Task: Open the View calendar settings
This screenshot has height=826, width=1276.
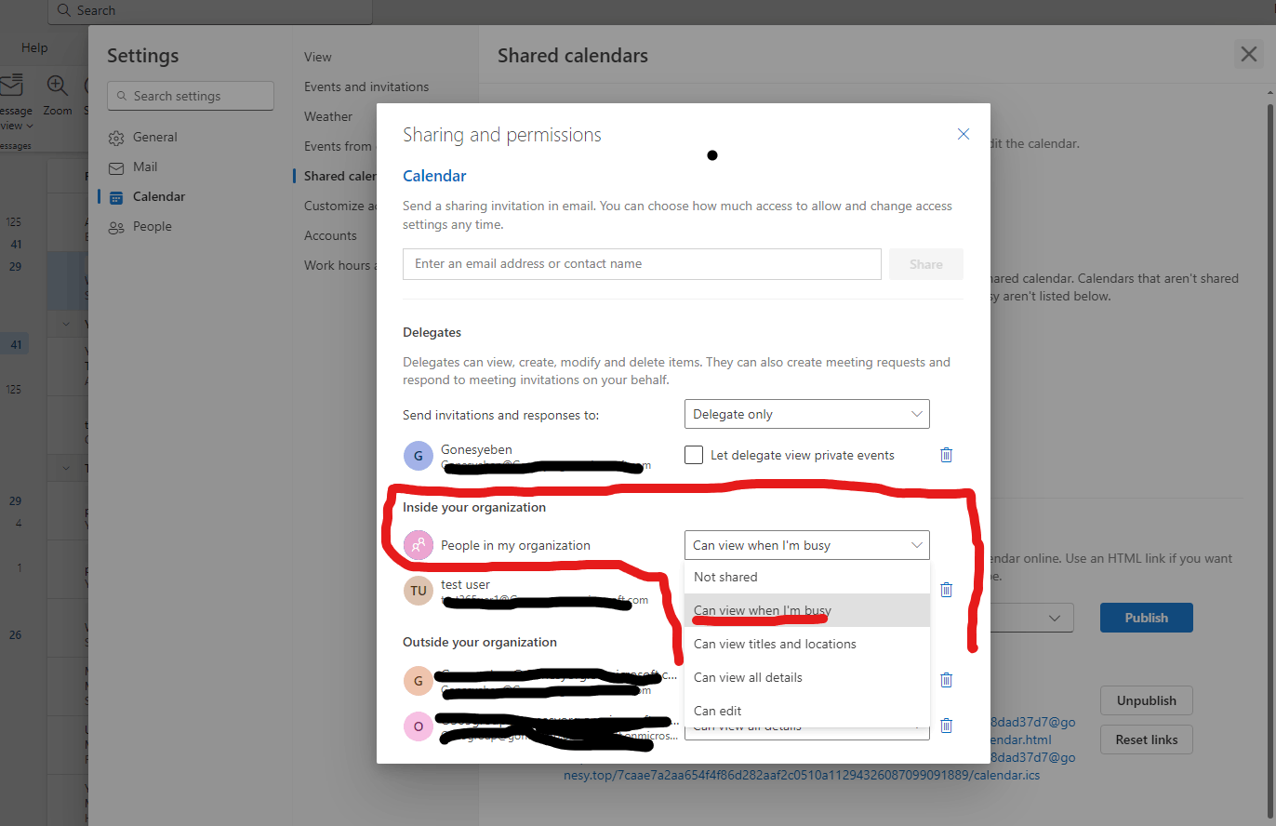Action: coord(318,57)
